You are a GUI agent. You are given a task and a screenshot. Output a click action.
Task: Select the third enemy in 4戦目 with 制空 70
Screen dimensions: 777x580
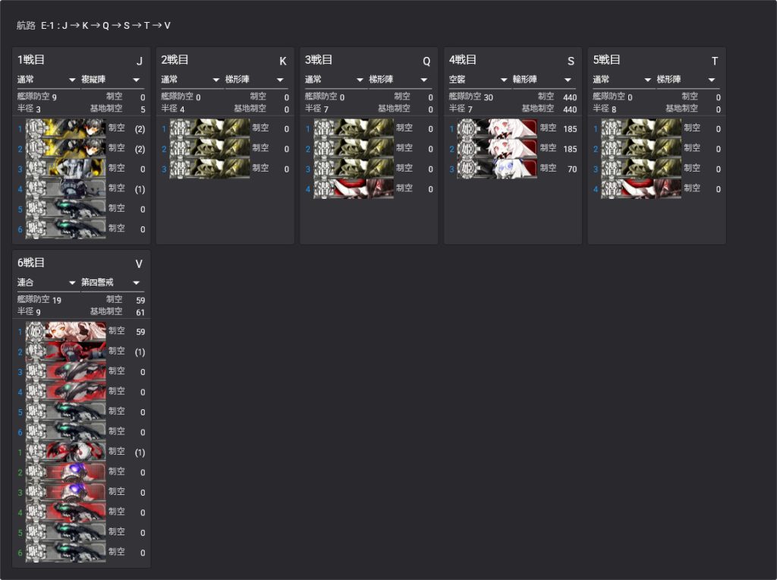[497, 168]
